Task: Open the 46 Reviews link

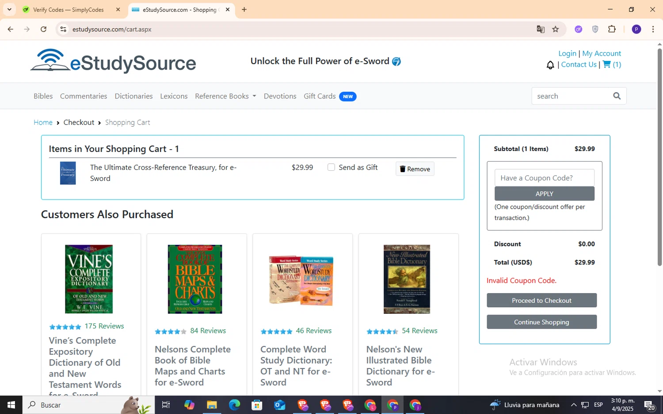Action: [314, 331]
